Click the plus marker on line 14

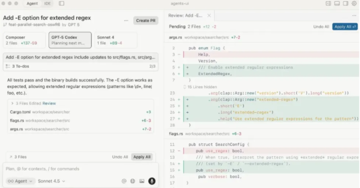(179, 164)
